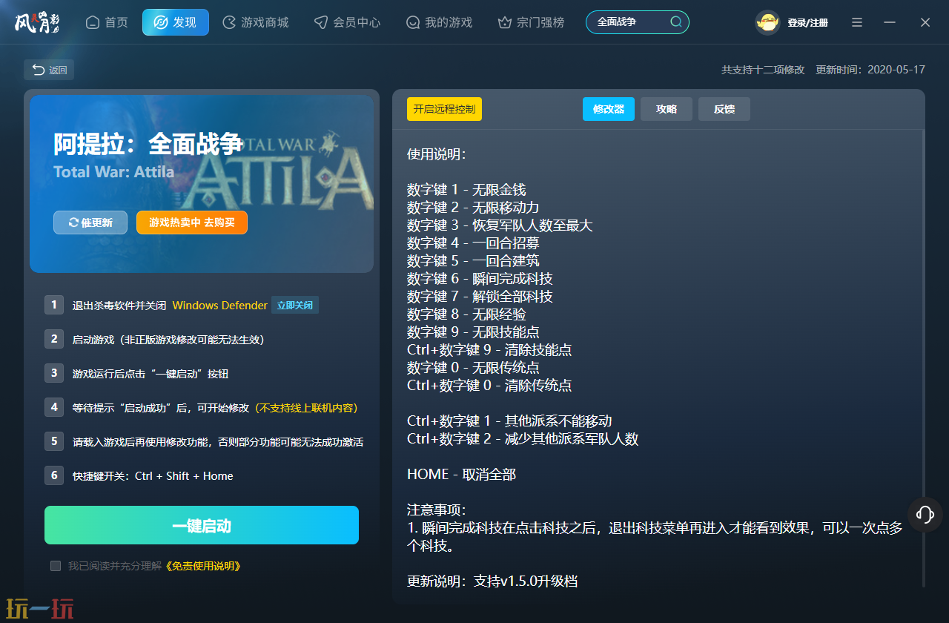Open the 宗门强榜 ranking tab
Image resolution: width=949 pixels, height=623 pixels.
tap(531, 22)
